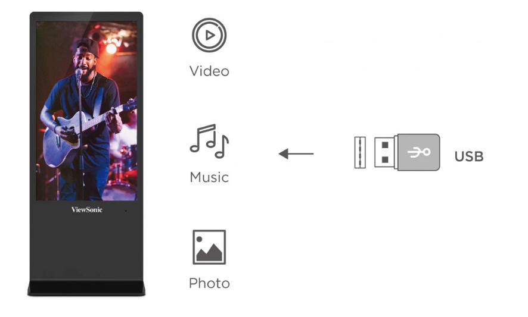Click the Video play circle icon

click(209, 35)
